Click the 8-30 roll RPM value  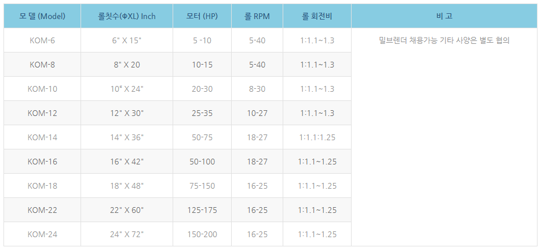[x=257, y=89]
